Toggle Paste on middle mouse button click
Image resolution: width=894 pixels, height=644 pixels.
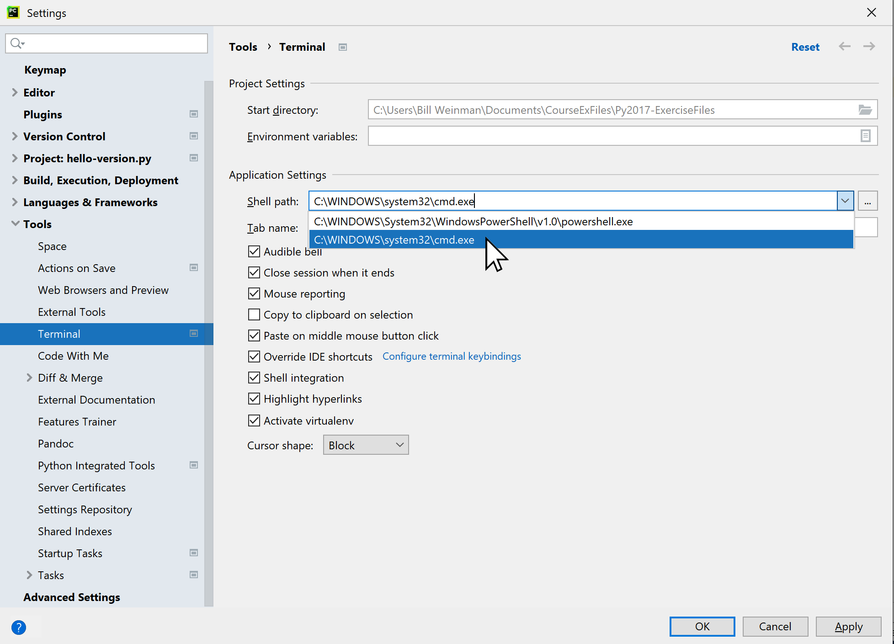pos(254,335)
